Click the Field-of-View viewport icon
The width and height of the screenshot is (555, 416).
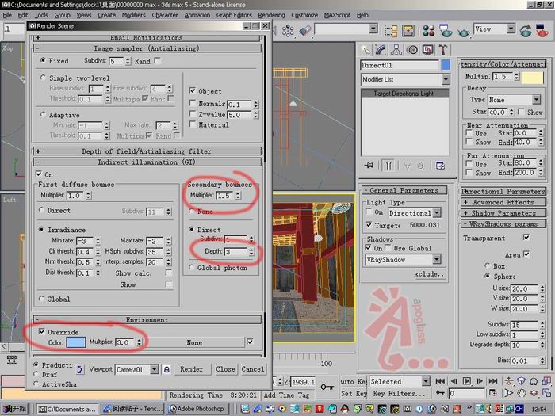point(509,393)
